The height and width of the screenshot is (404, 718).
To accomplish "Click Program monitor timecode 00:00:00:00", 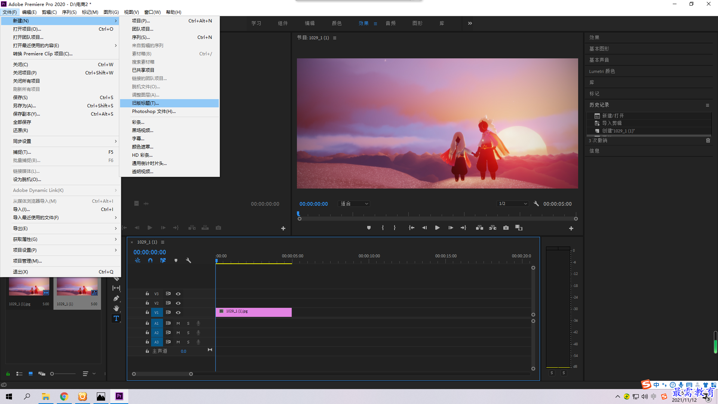I will tap(313, 204).
